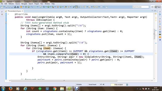Expand the External Tools dropdown arrow
This screenshot has height=91, width=162.
pyautogui.click(x=55, y=7)
